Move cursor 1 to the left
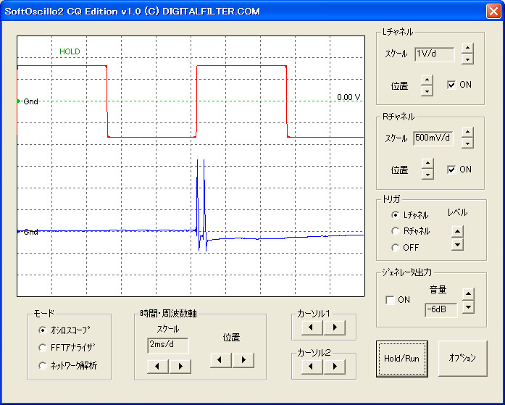Screen dimensions: 505x405 [312, 327]
